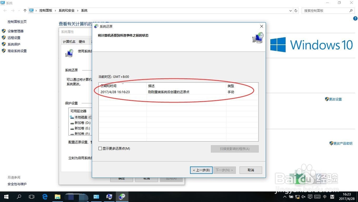Click the System Restore taskbar icon
This screenshot has width=358, height=202.
click(x=122, y=197)
